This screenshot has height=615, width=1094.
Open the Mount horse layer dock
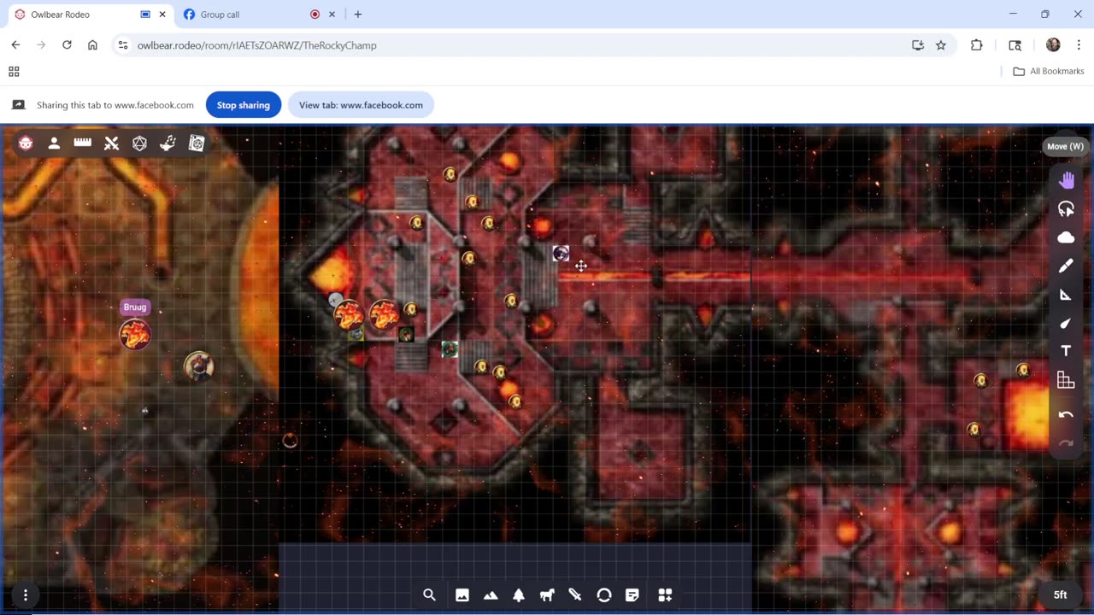click(x=547, y=595)
